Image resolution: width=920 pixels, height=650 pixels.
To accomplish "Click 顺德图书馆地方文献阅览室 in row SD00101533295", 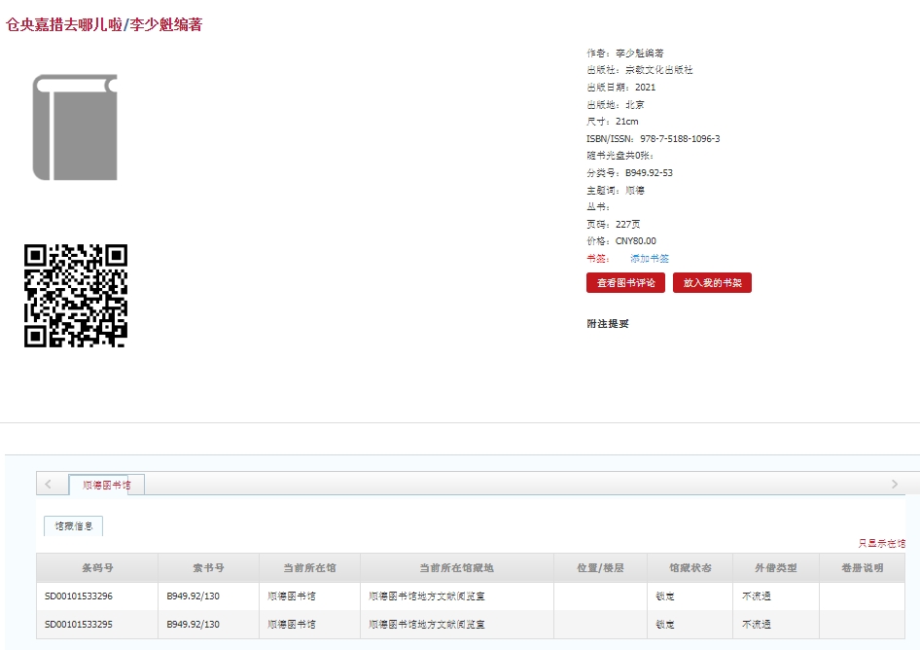I will [x=427, y=624].
